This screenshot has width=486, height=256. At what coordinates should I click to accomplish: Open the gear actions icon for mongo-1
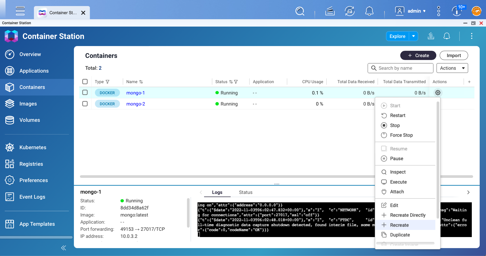(x=438, y=93)
